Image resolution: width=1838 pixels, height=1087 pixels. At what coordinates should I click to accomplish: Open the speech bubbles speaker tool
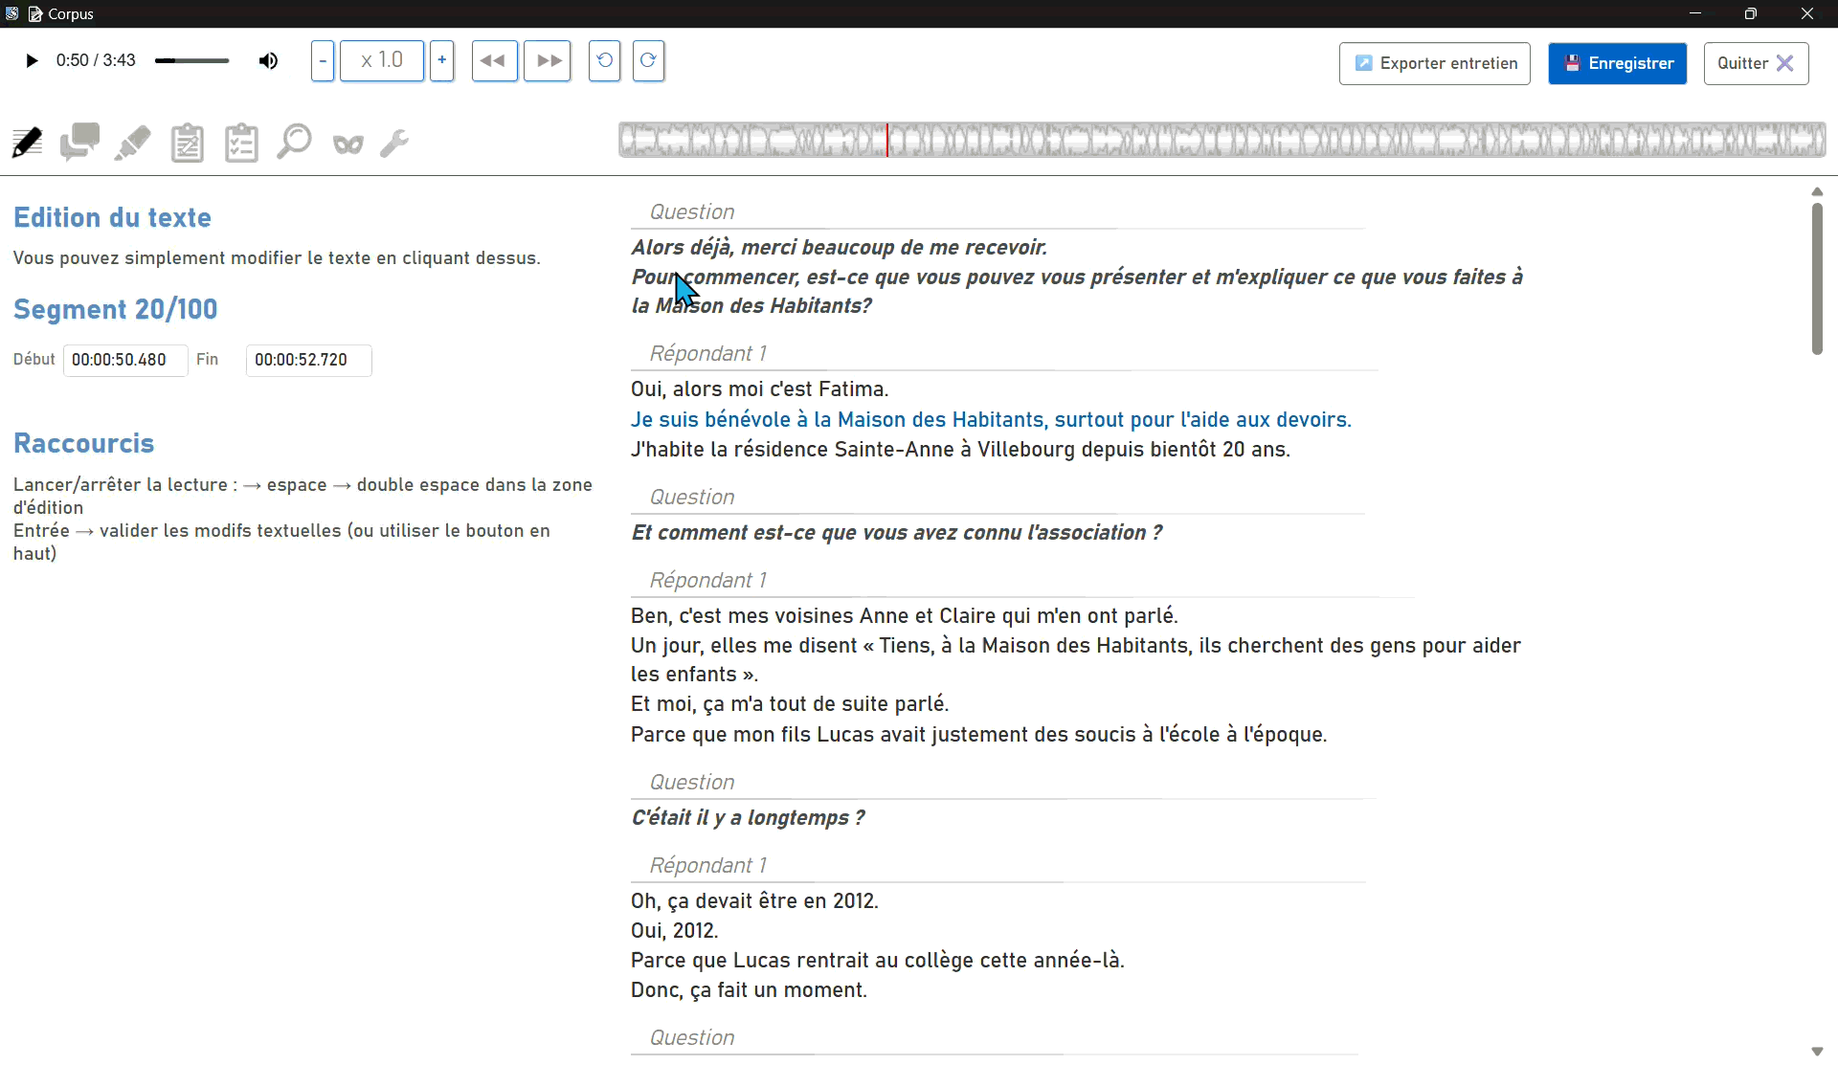(x=79, y=144)
